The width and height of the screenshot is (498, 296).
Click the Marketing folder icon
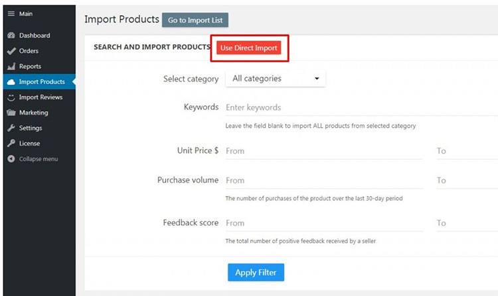tap(11, 113)
